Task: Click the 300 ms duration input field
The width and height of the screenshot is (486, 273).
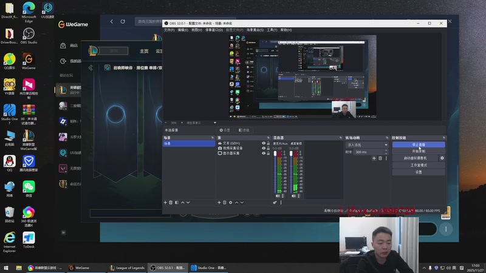Action: (x=369, y=152)
